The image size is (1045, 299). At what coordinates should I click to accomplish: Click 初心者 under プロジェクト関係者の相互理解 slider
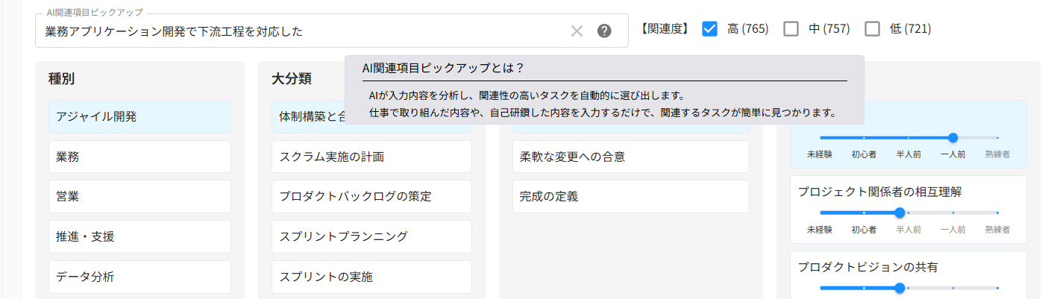[x=864, y=229]
